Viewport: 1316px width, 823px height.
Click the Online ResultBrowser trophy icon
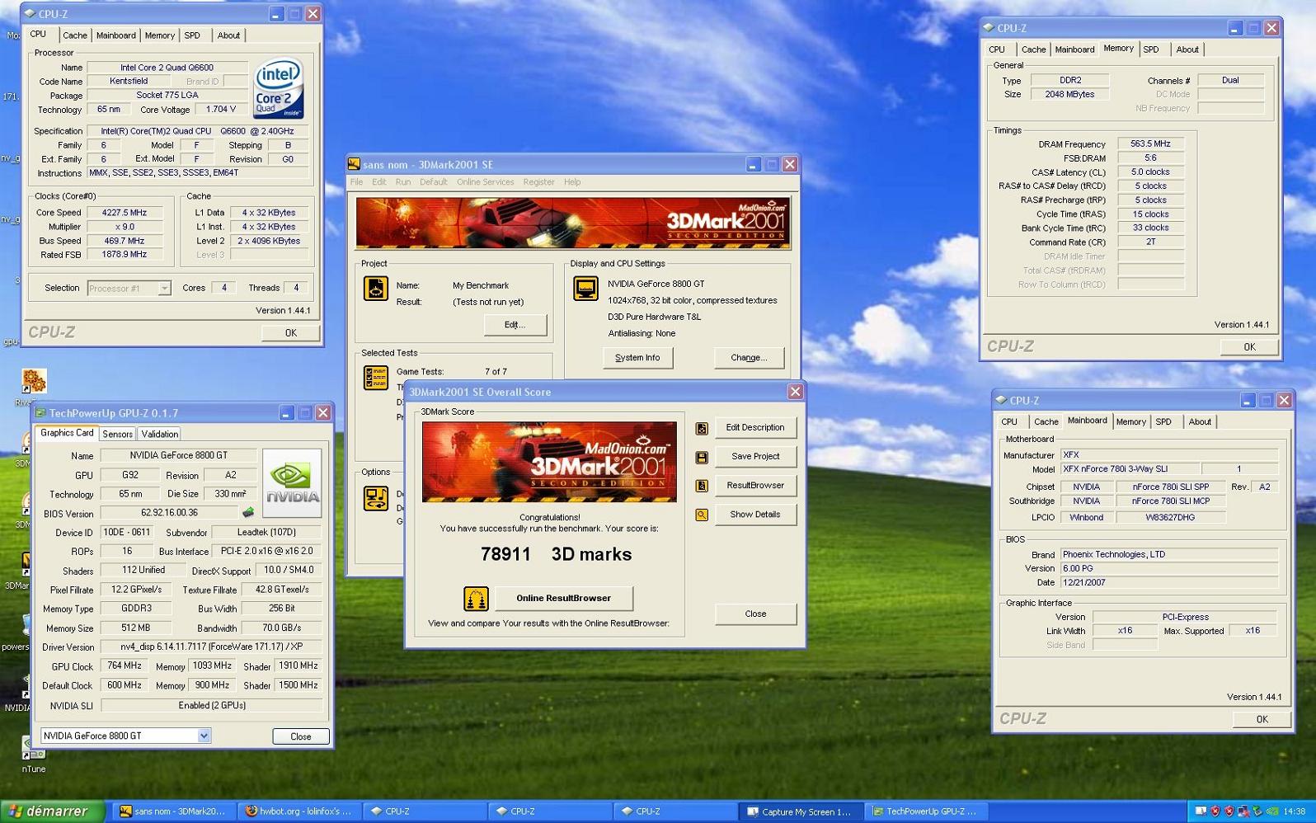click(x=476, y=599)
